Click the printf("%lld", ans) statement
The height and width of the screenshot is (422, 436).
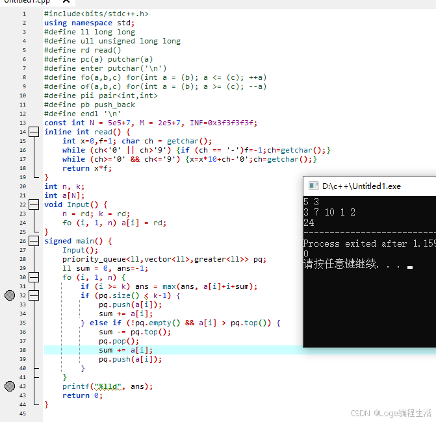pos(108,386)
